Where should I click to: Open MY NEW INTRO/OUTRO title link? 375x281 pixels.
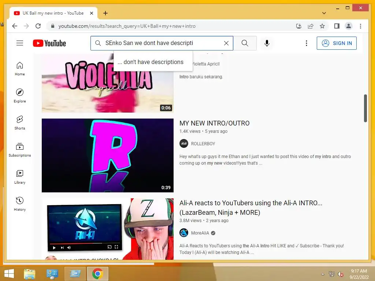pyautogui.click(x=215, y=123)
